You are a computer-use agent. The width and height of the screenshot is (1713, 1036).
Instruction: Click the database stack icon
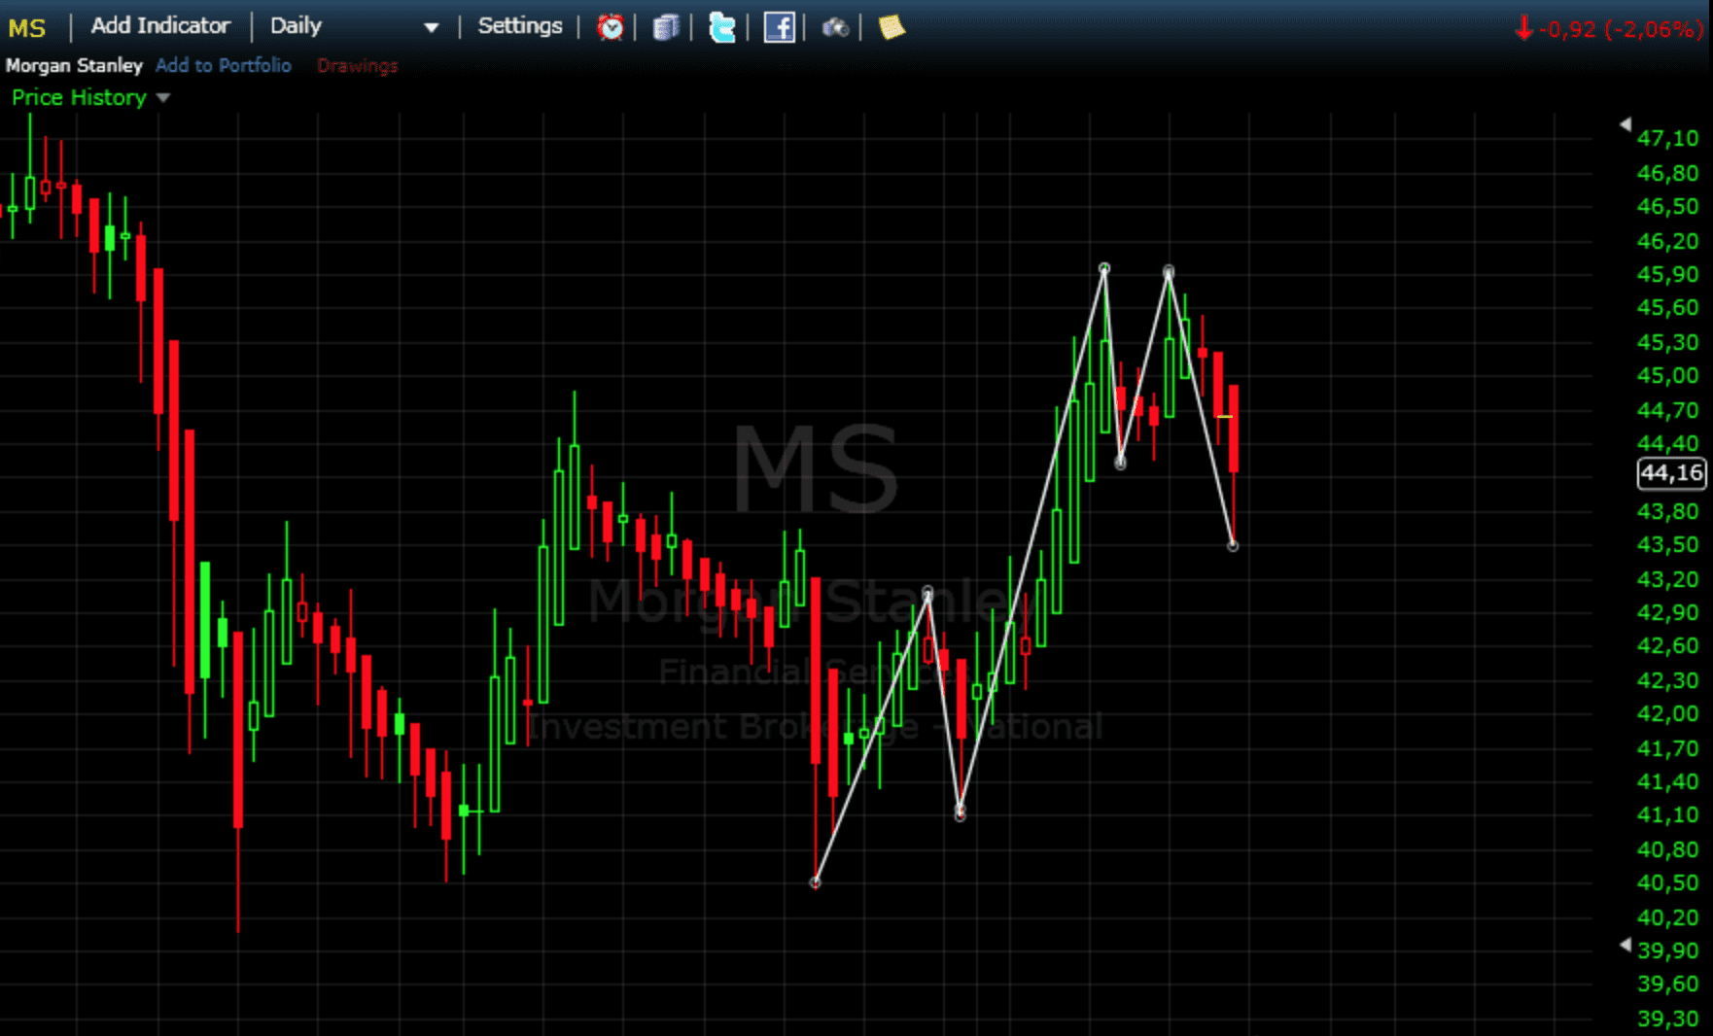[666, 27]
